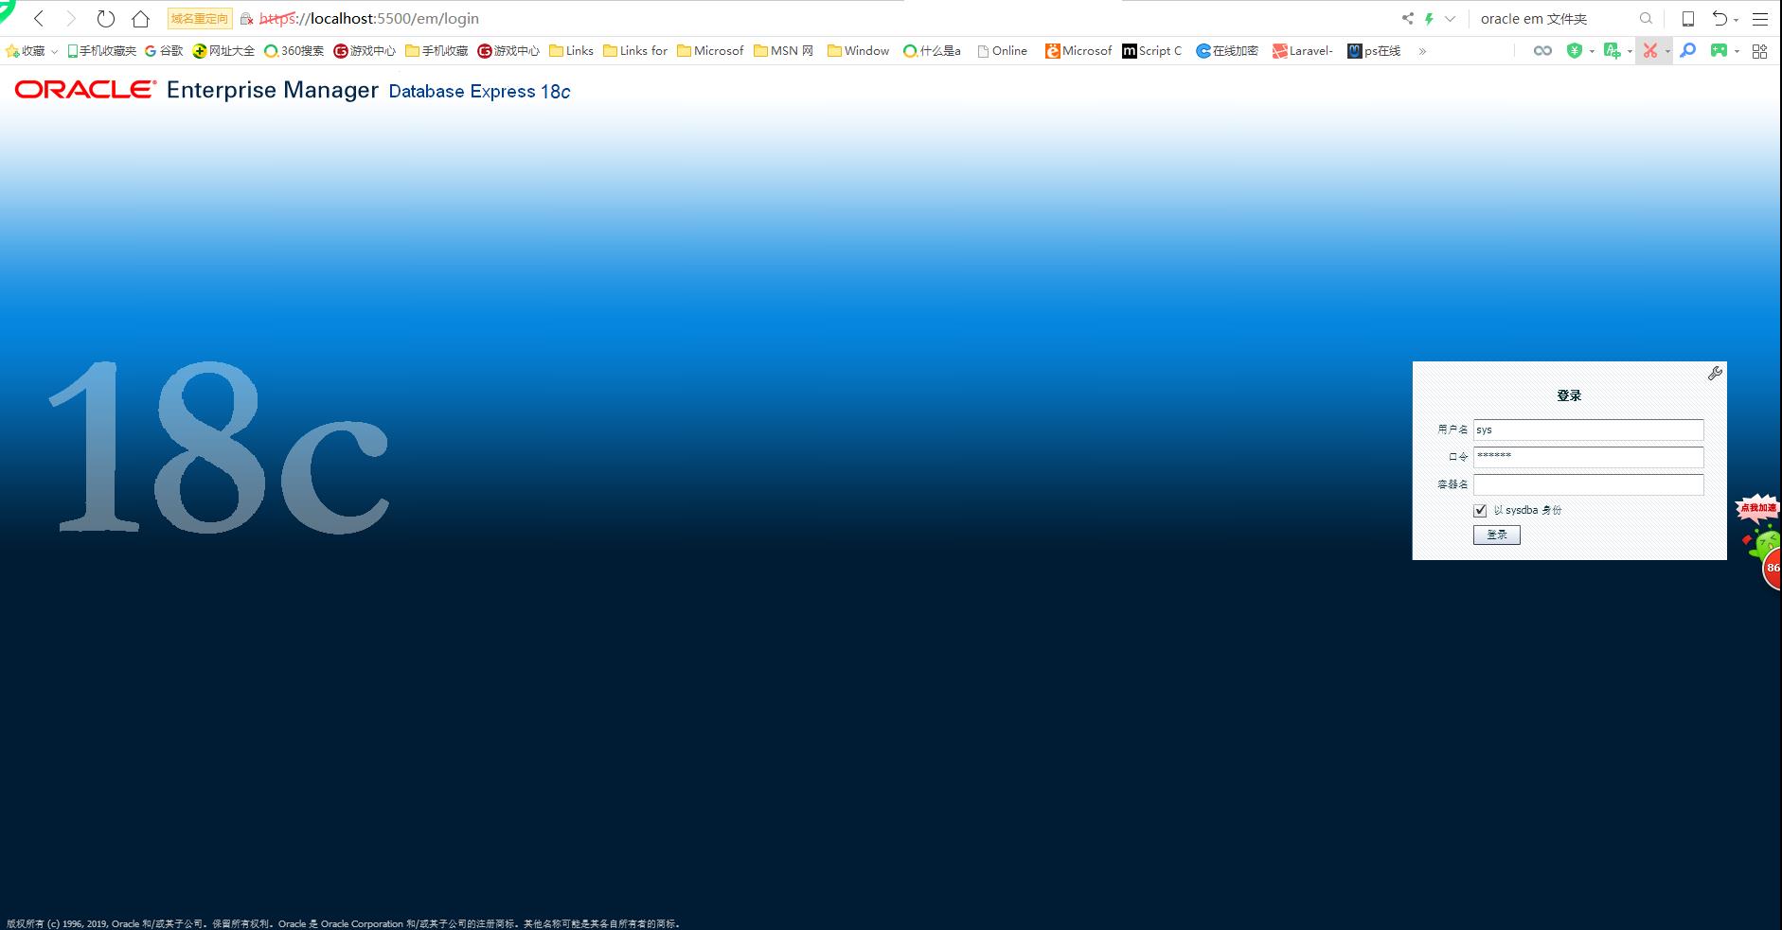Screen dimensions: 1782x930
Task: Click the wrench settings icon on the login panel
Action: coord(1715,373)
